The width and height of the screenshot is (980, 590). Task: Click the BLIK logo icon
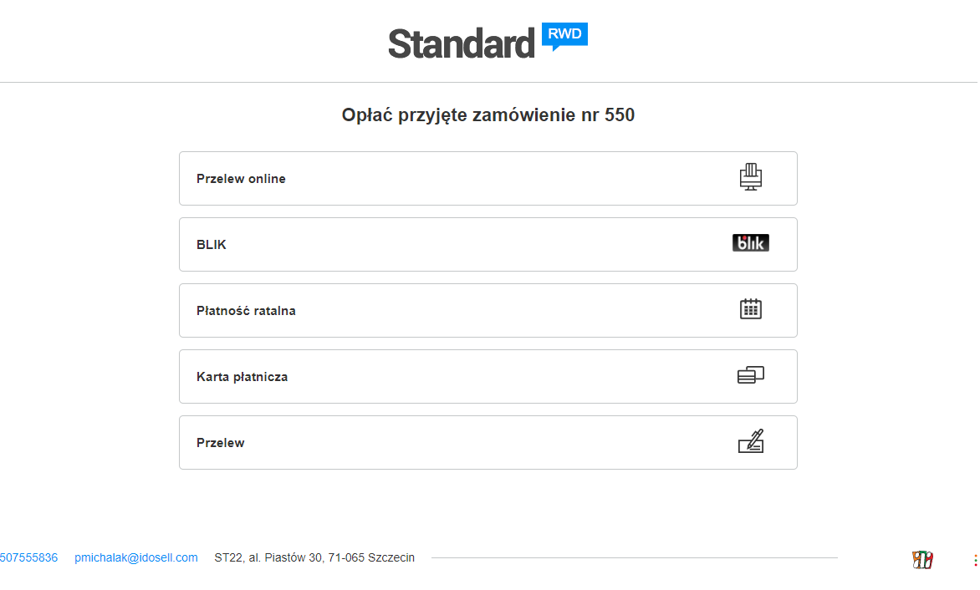pyautogui.click(x=750, y=243)
